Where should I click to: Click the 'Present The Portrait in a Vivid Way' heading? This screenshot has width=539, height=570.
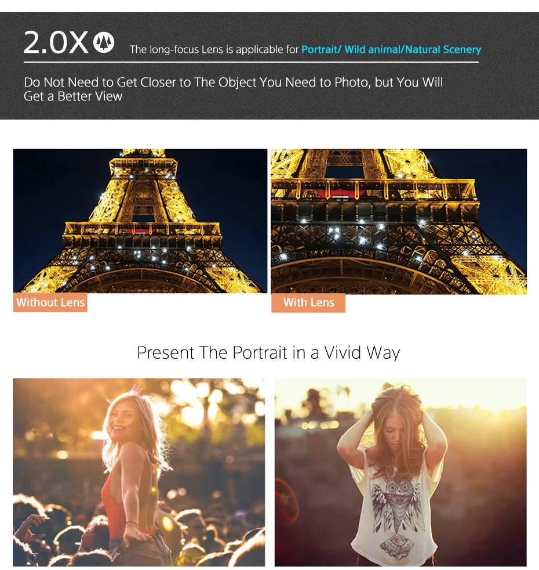[268, 352]
